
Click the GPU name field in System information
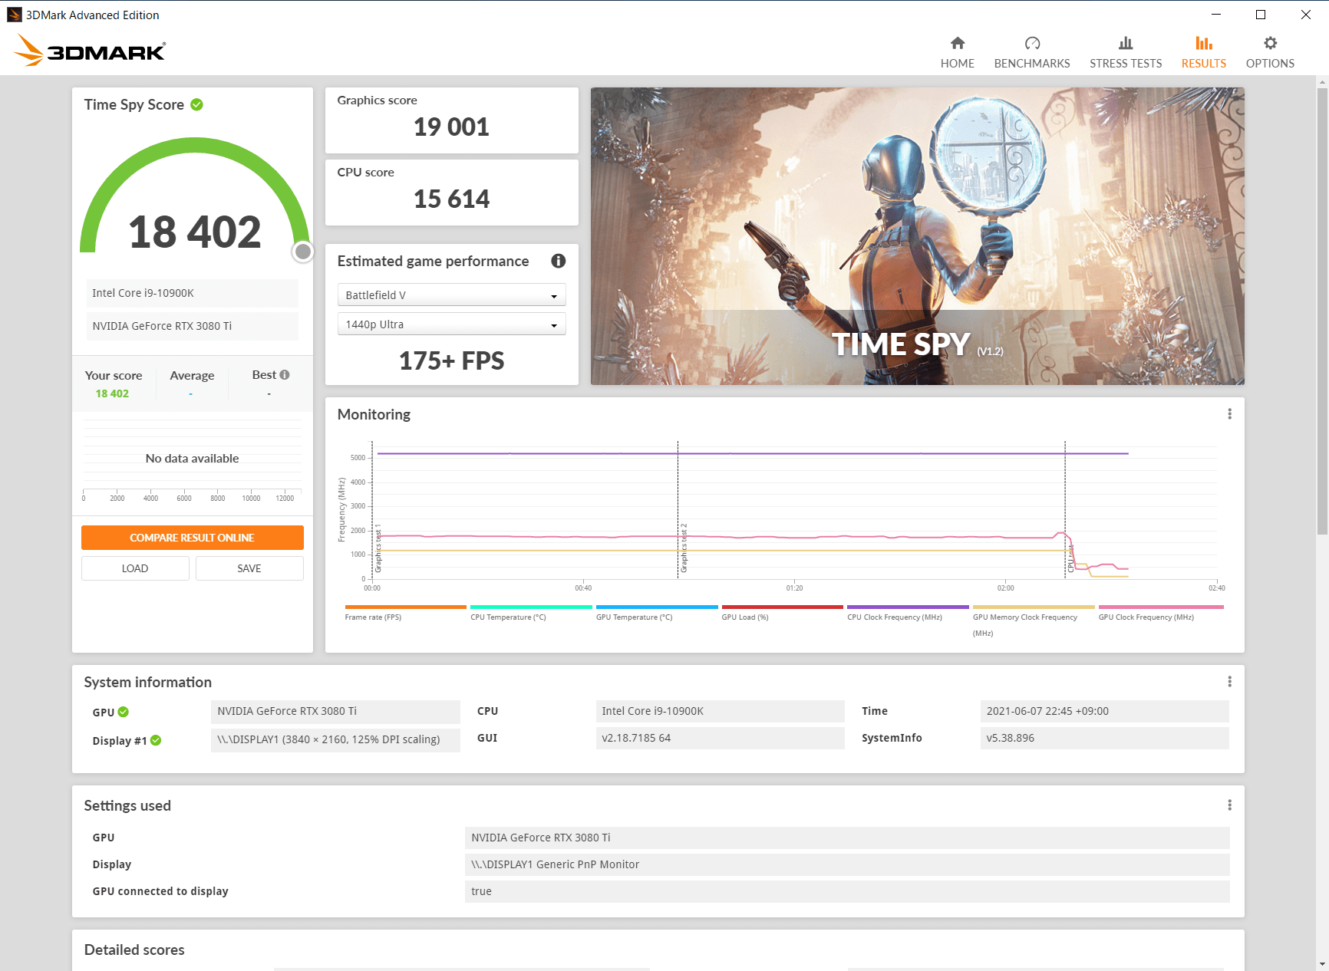[x=335, y=712]
